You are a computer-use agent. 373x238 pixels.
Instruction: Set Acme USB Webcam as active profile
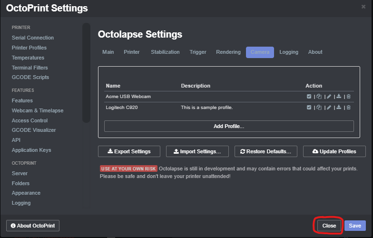pyautogui.click(x=309, y=96)
